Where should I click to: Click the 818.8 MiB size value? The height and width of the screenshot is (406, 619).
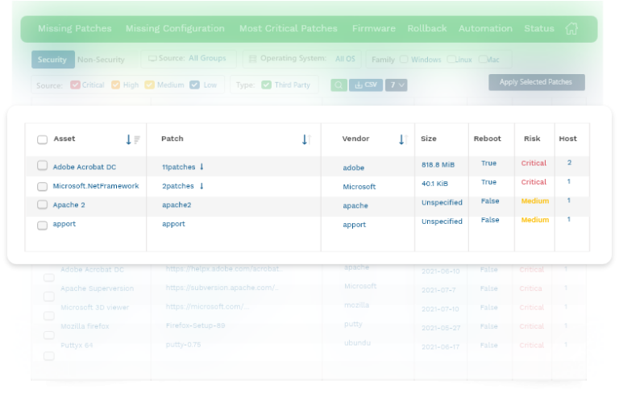tap(438, 164)
